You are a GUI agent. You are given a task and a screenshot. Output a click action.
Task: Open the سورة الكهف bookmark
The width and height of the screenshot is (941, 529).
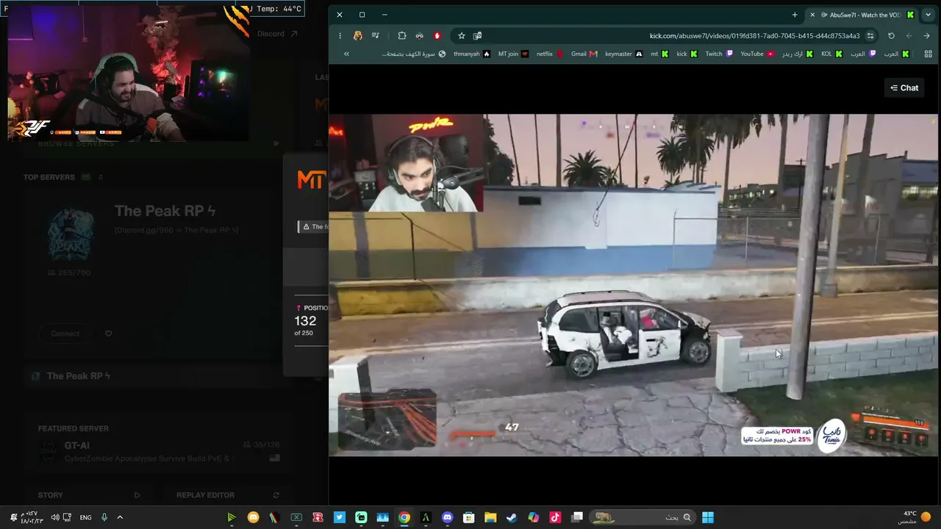[414, 54]
